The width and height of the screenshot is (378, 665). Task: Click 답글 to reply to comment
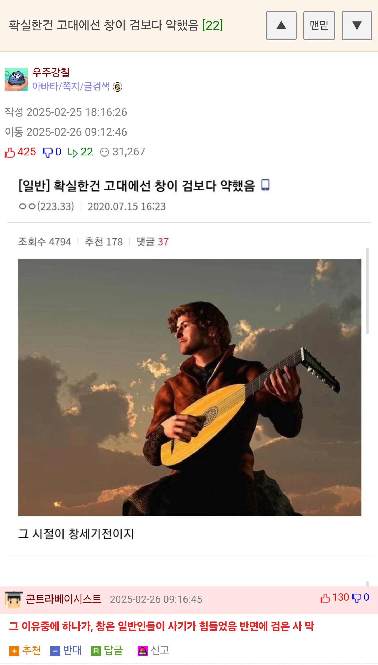coord(107,651)
